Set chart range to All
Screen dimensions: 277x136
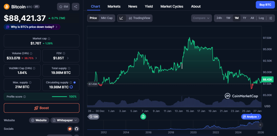pos(252,18)
